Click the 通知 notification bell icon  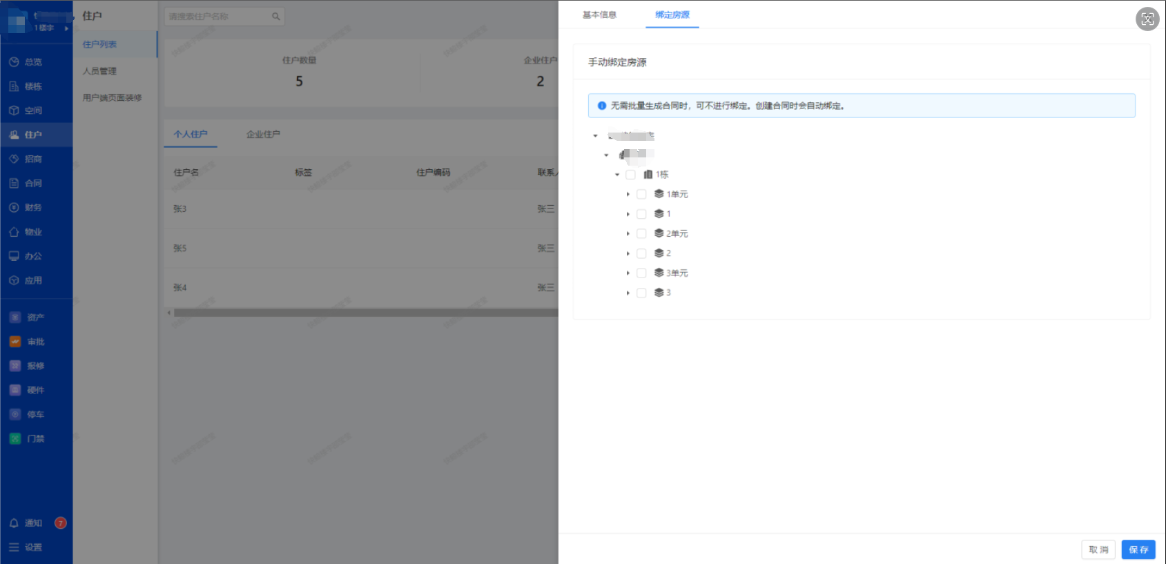click(14, 523)
